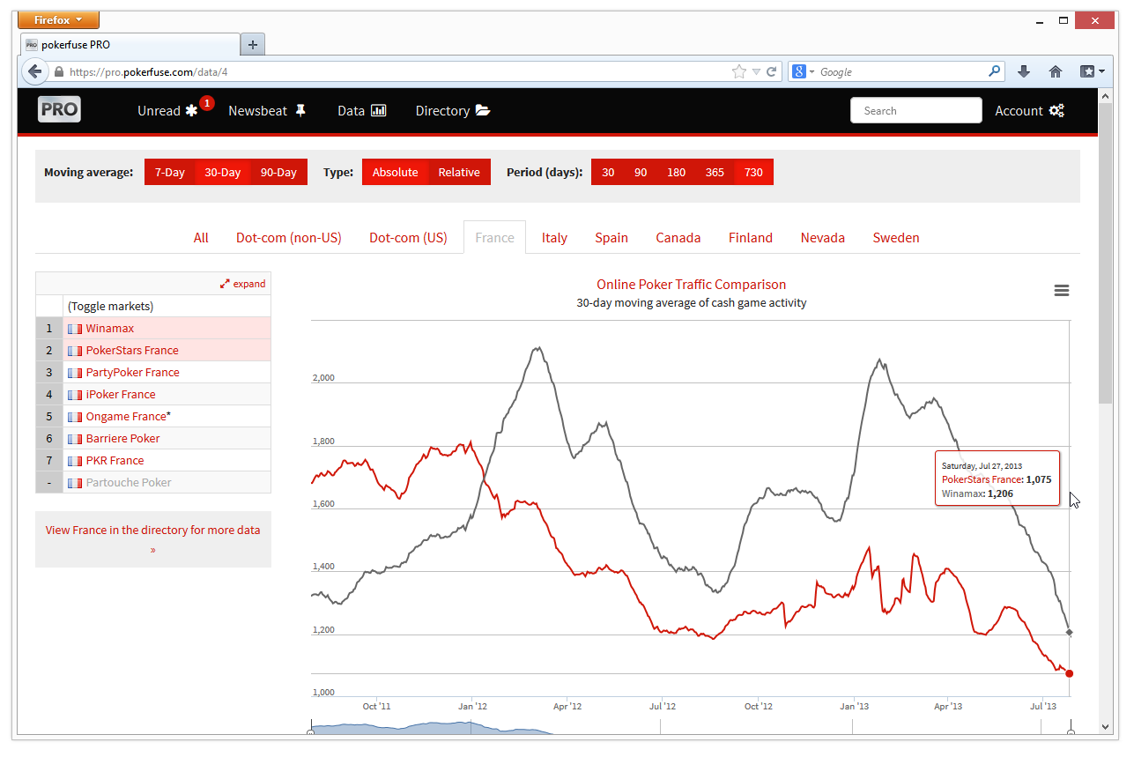The height and width of the screenshot is (757, 1134).
Task: Switch to the Italy tab
Action: pos(554,237)
